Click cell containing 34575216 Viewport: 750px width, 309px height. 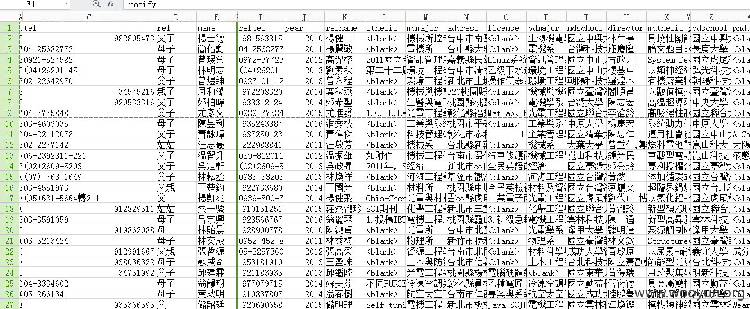click(x=89, y=91)
